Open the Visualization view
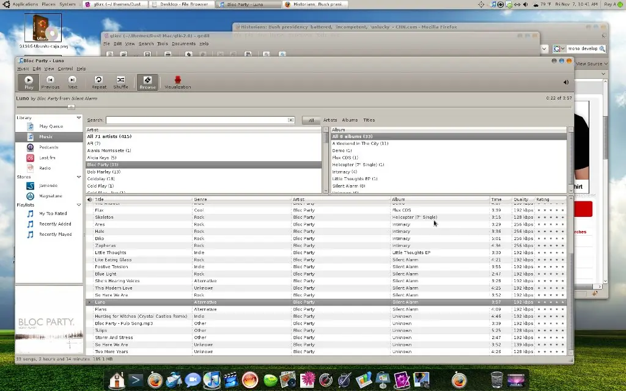The height and width of the screenshot is (391, 626). 178,82
